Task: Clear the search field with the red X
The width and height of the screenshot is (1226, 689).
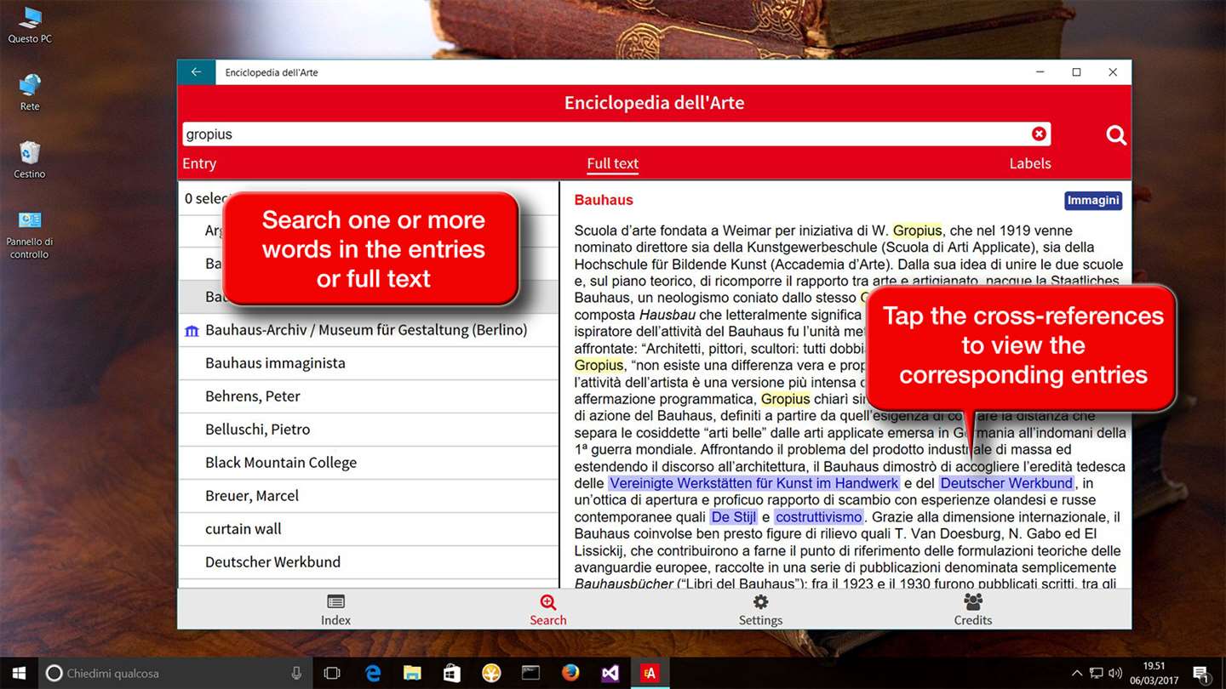Action: coord(1039,134)
